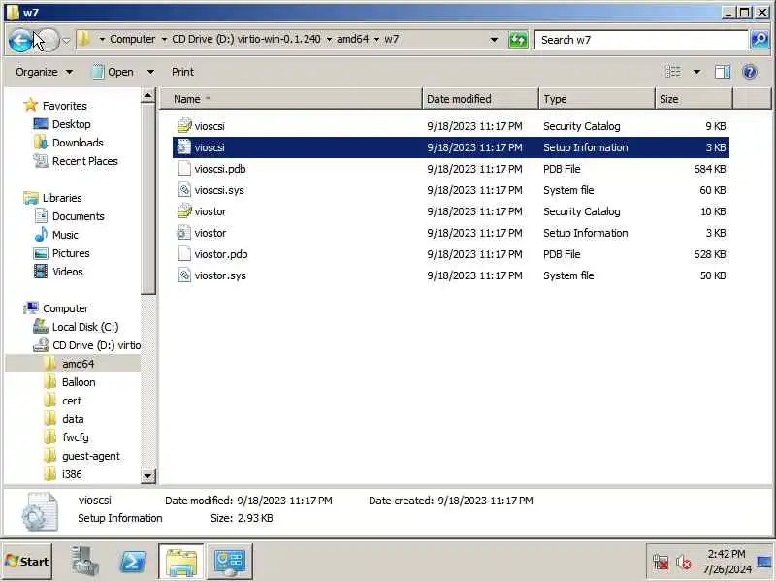Click the muted volume tray icon
The width and height of the screenshot is (776, 582).
684,563
